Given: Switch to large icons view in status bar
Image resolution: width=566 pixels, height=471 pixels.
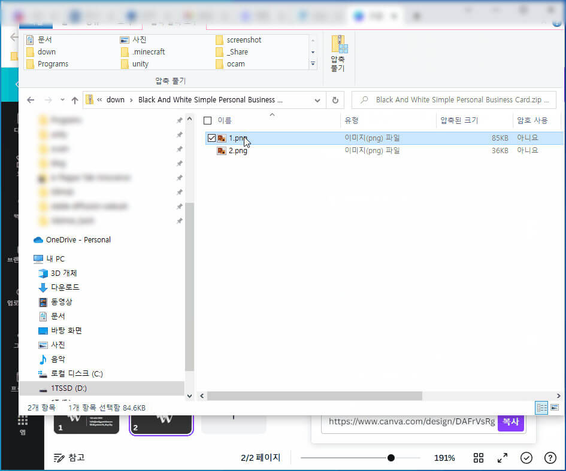Looking at the screenshot, I should (x=555, y=408).
